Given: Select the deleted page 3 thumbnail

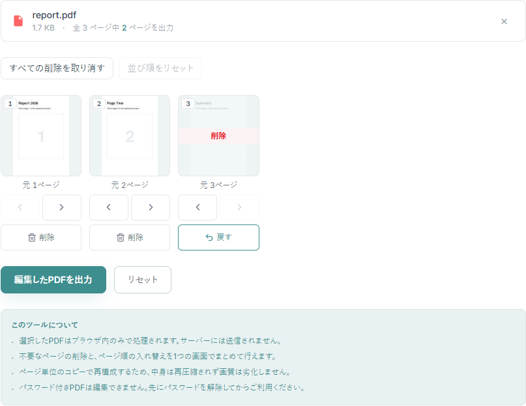Looking at the screenshot, I should click(x=219, y=136).
